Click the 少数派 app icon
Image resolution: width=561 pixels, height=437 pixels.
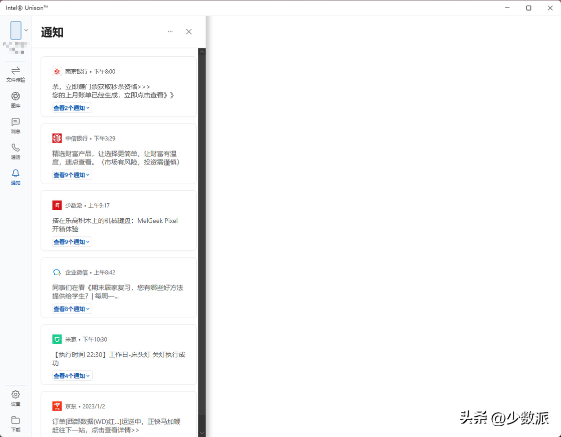[57, 205]
